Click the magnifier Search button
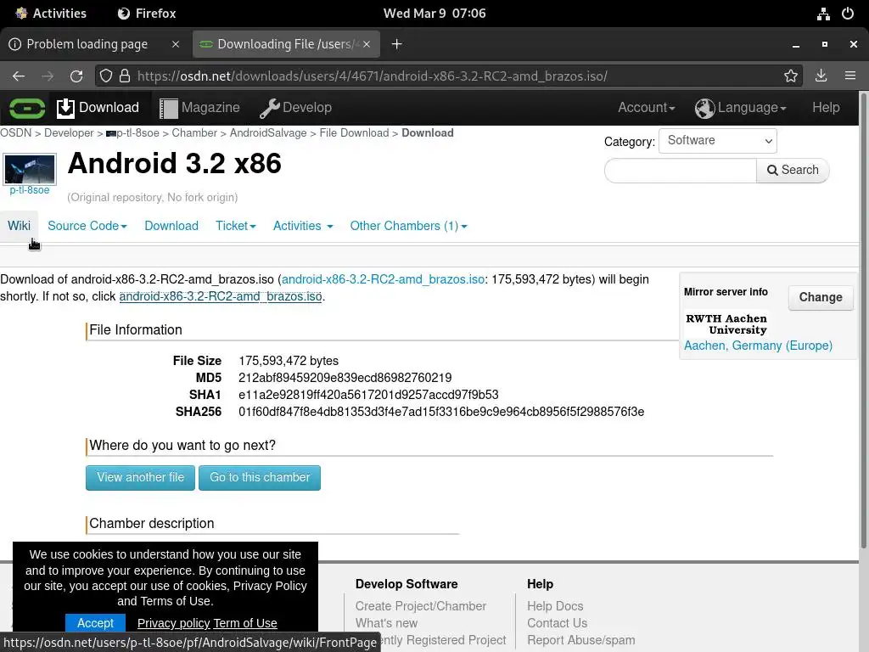Viewport: 869px width, 652px height. pos(793,170)
